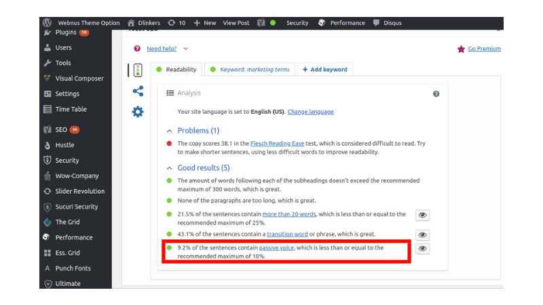Open the advanced gear settings icon

coord(138,112)
